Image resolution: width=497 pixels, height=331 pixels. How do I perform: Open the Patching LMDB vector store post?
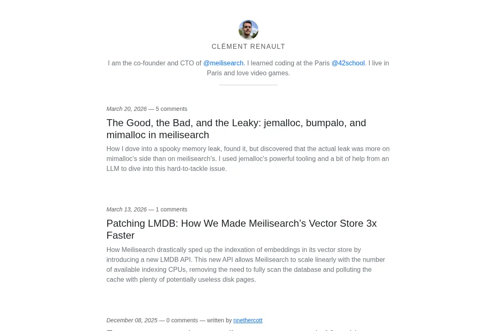241,229
